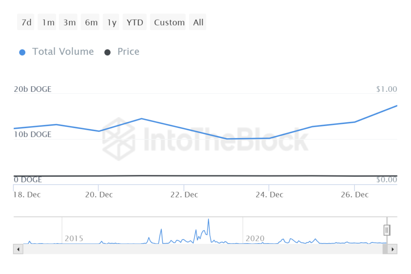Click the navigator left scroll arrow
Screen dimensions: 411x274
[x=18, y=249]
